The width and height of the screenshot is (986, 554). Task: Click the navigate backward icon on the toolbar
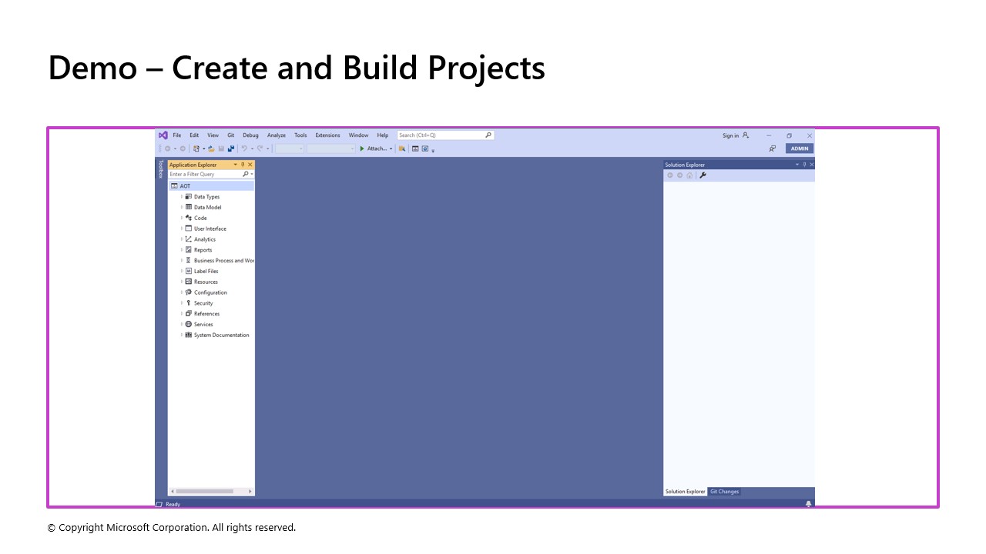(167, 149)
